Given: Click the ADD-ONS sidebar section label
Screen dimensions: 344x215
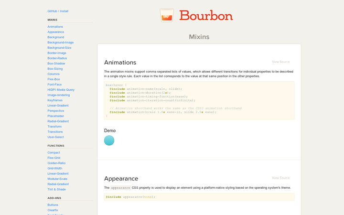Looking at the screenshot, I should coord(54,198).
